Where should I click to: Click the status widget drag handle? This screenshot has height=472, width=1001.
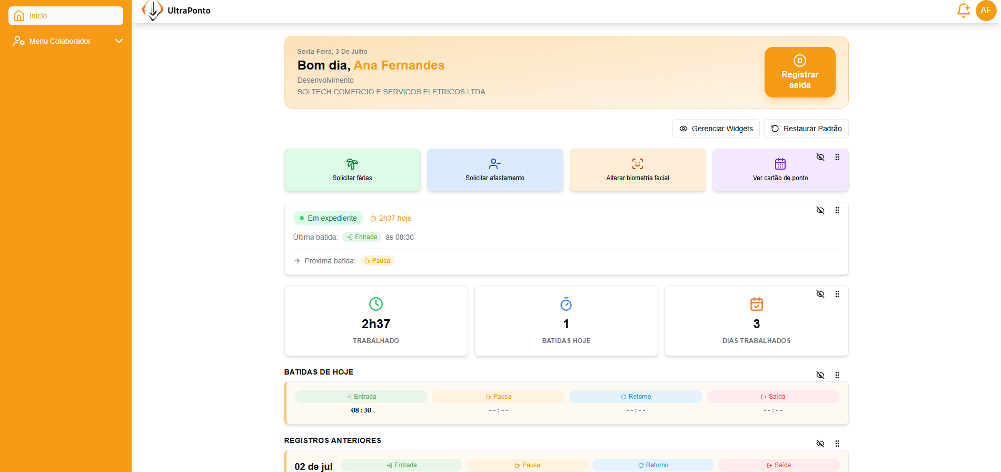[837, 210]
